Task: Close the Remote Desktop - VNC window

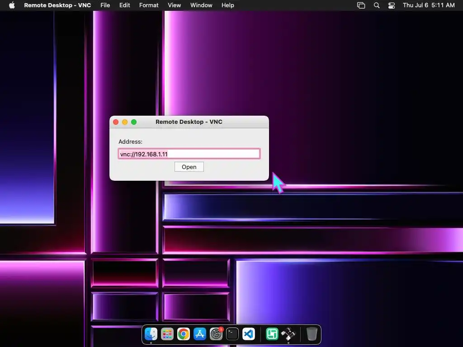Action: (116, 122)
